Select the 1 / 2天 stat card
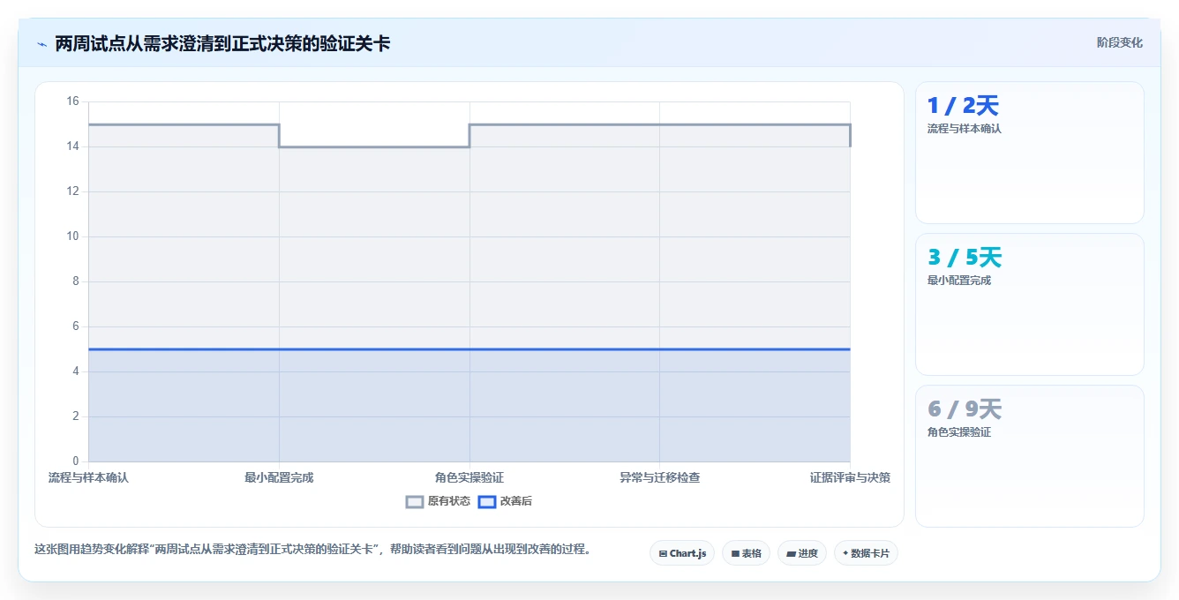This screenshot has width=1179, height=600. (x=1029, y=153)
